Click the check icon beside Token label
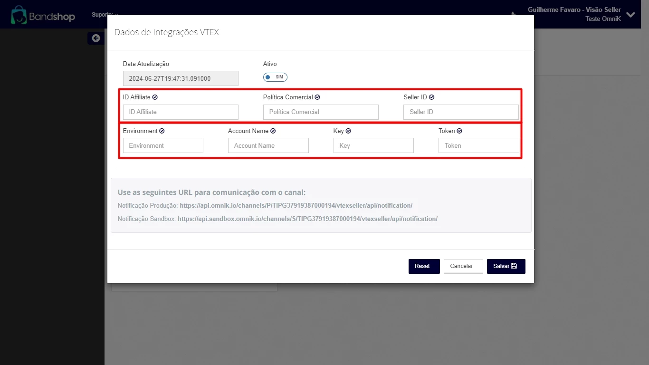The image size is (649, 365). (x=459, y=131)
